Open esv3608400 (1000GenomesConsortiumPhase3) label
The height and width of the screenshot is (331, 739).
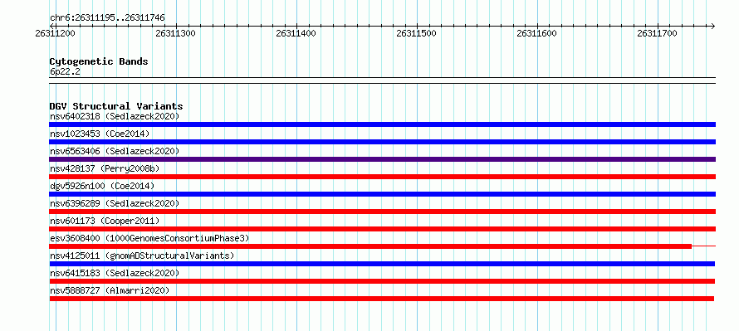pyautogui.click(x=149, y=238)
